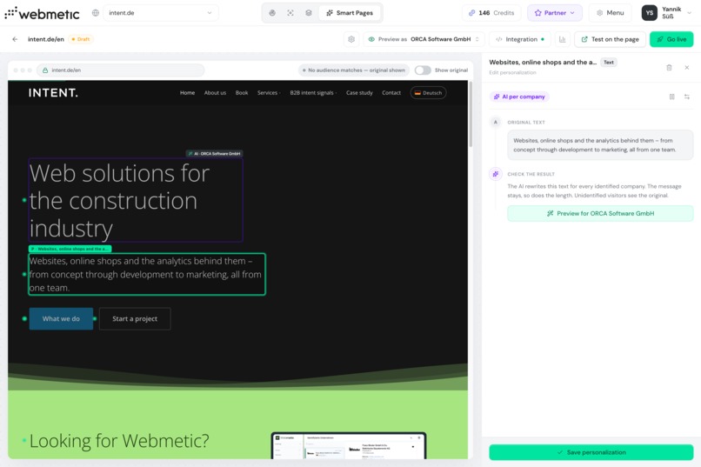Image resolution: width=701 pixels, height=467 pixels.
Task: Delete personalization with the trash icon
Action: click(x=669, y=68)
